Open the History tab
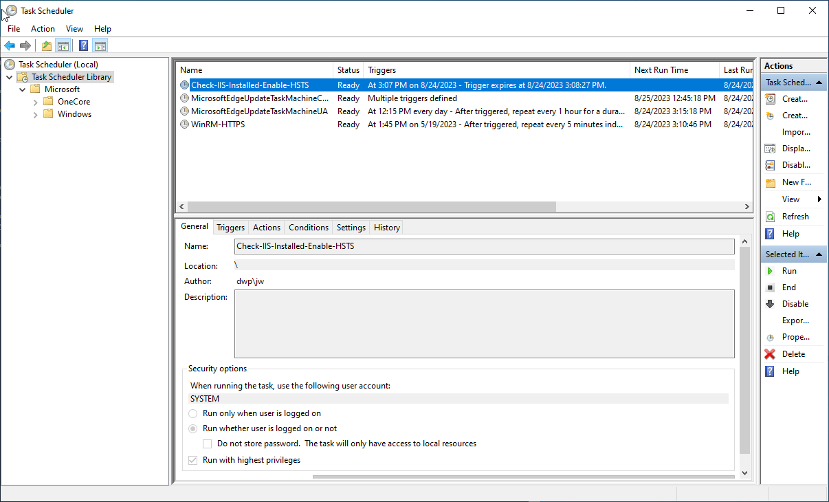Screen dimensions: 829x502 pos(386,228)
